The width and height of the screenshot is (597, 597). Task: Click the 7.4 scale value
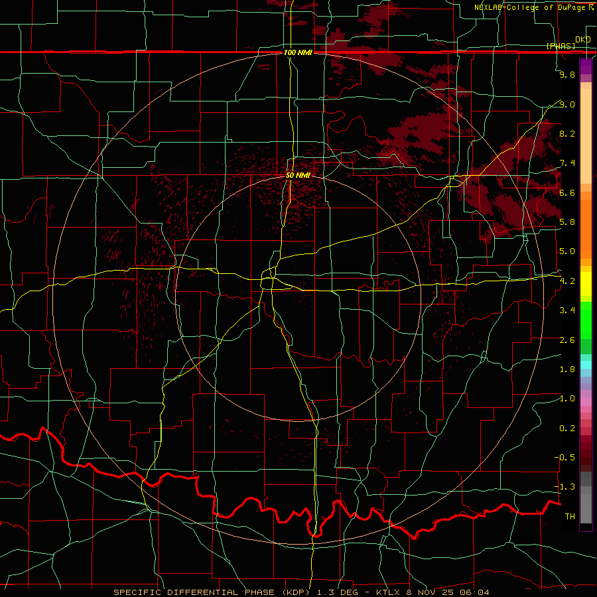(x=567, y=163)
